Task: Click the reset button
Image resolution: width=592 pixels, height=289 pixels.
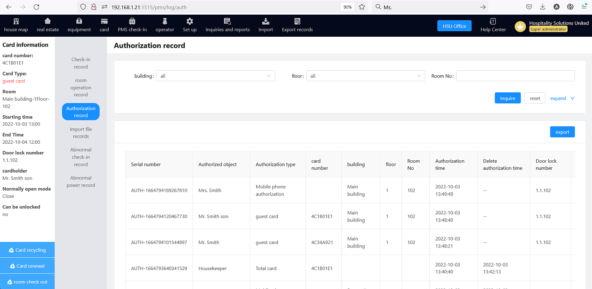Action: (x=535, y=98)
